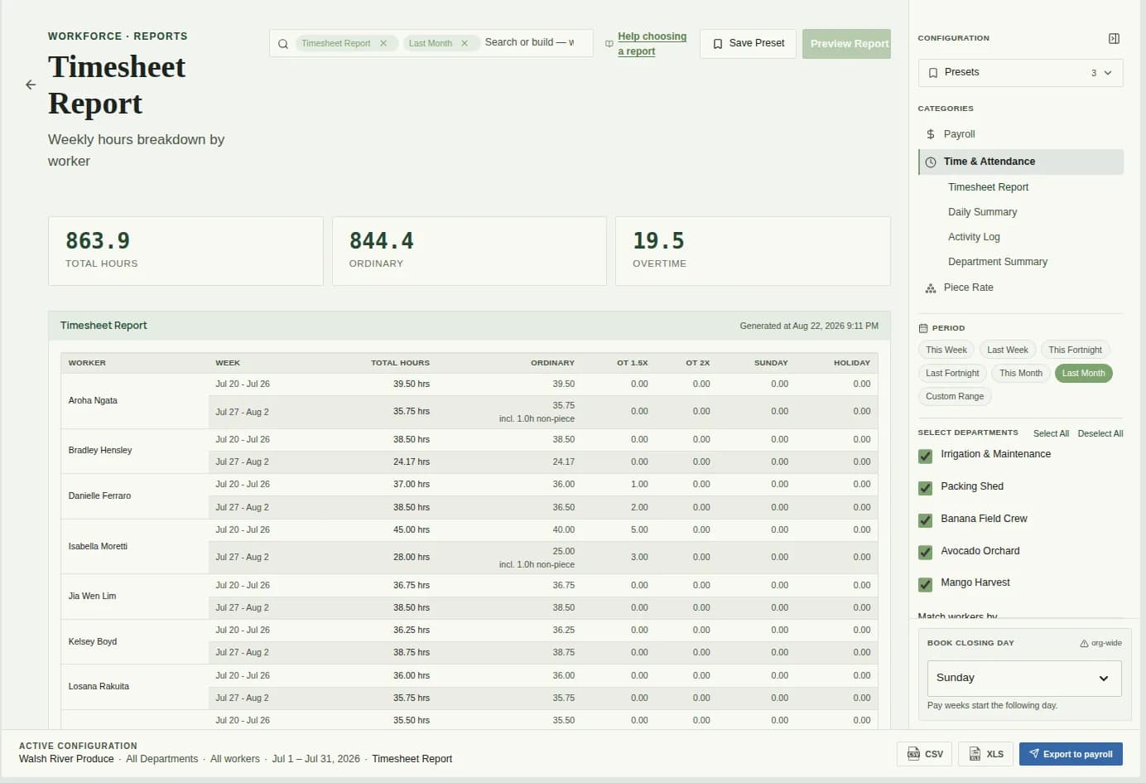
Task: Click the paper plane export icon
Action: point(1034,754)
